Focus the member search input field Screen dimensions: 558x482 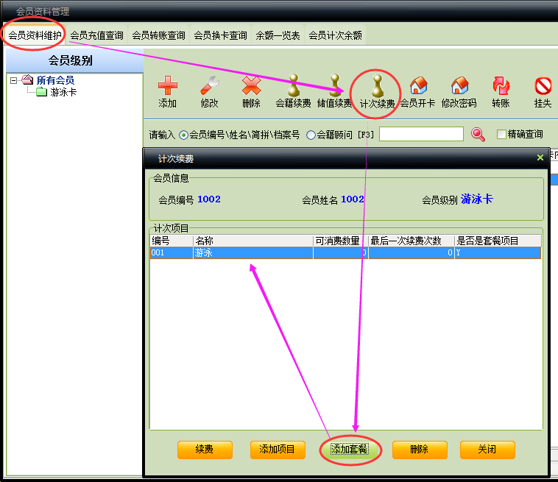click(421, 134)
